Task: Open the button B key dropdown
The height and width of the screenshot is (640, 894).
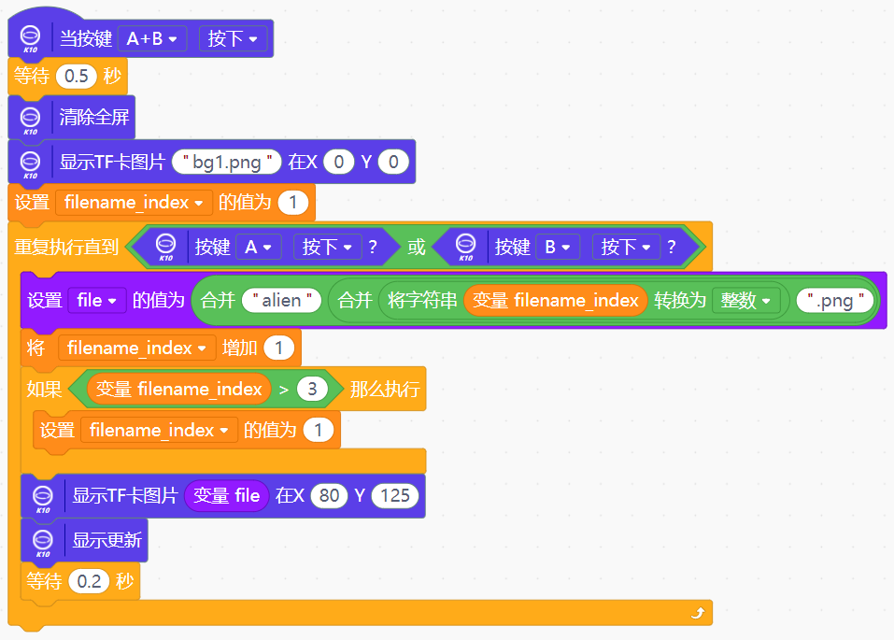Action: coord(558,247)
